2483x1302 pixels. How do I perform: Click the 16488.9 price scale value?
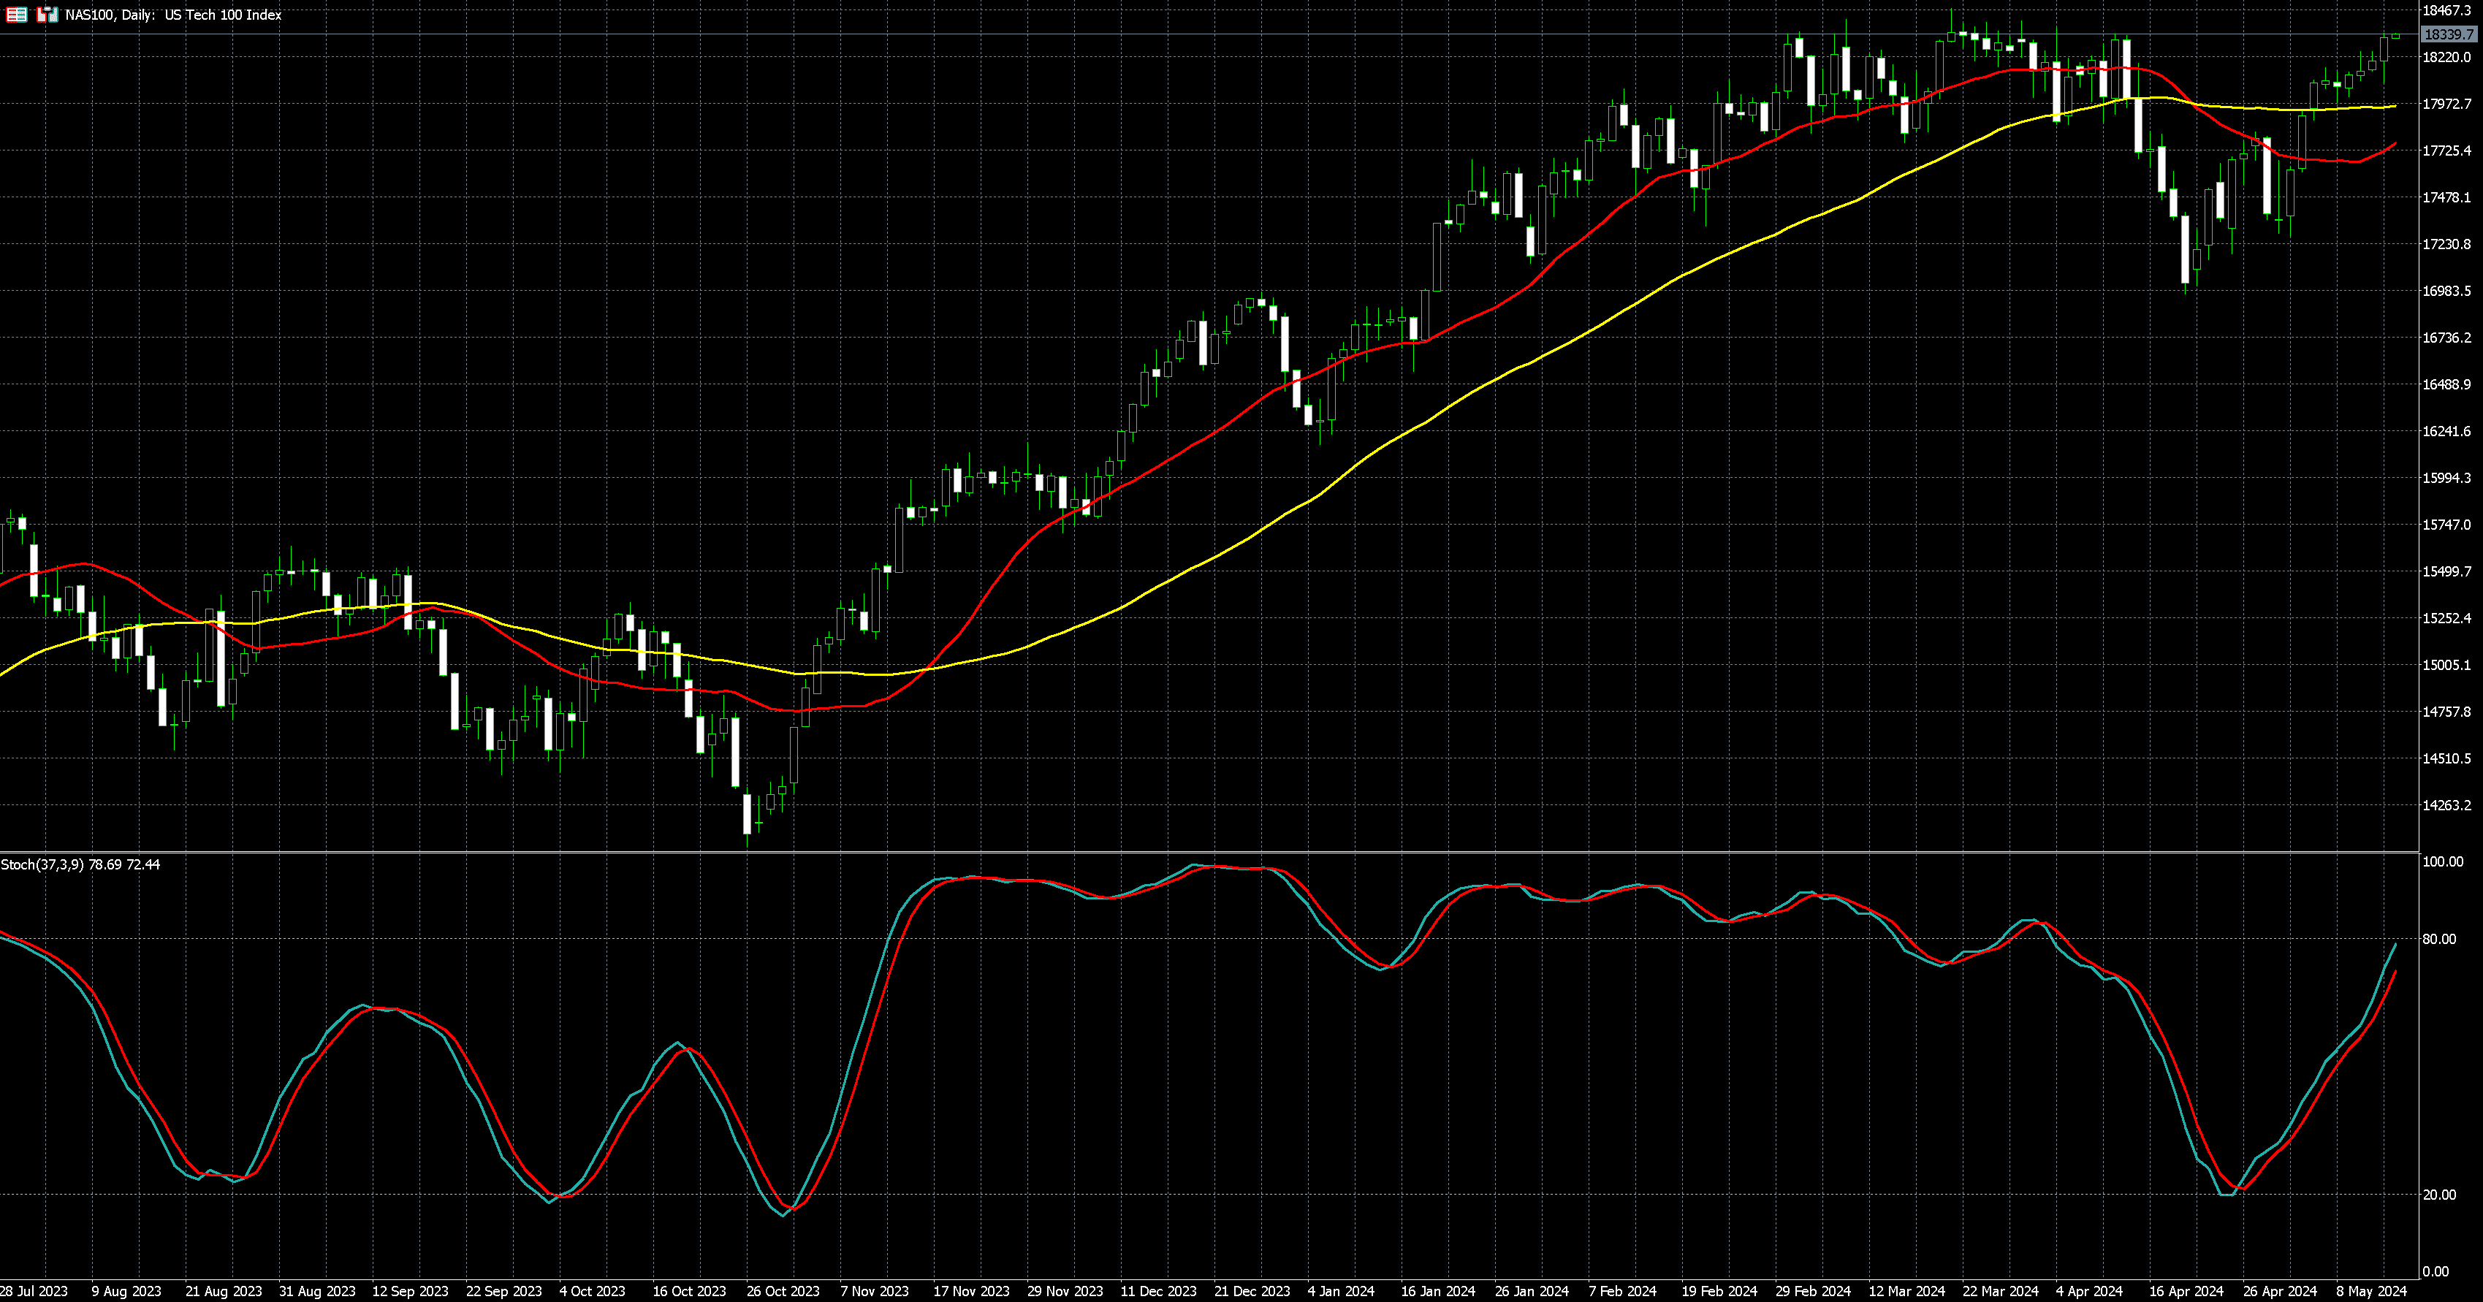pyautogui.click(x=2446, y=384)
